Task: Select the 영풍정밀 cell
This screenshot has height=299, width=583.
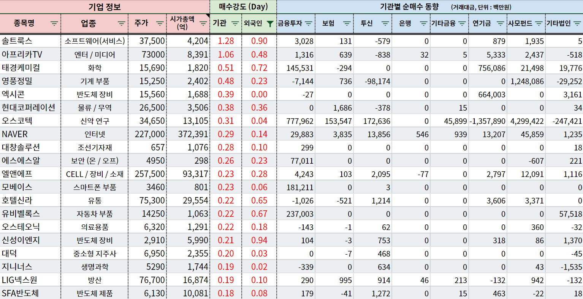Action: point(30,81)
